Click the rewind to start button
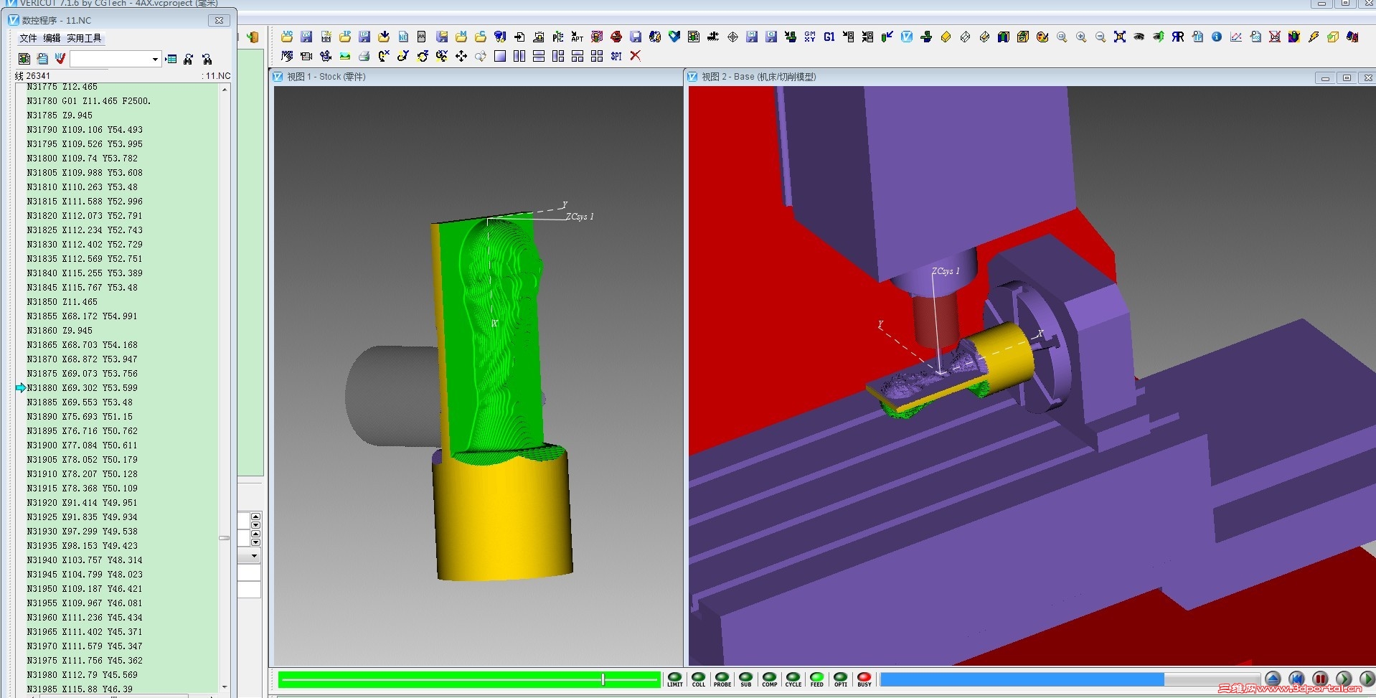 pyautogui.click(x=1296, y=679)
